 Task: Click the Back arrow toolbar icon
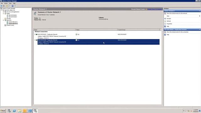tap(1, 6)
